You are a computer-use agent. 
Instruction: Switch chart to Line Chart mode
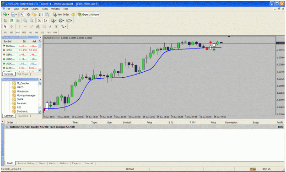point(18,21)
